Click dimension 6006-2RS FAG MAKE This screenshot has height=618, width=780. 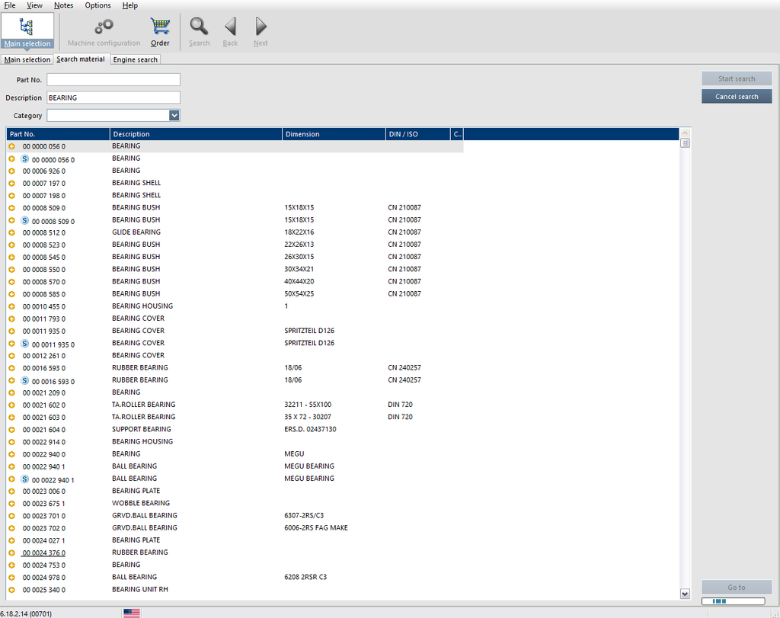316,528
